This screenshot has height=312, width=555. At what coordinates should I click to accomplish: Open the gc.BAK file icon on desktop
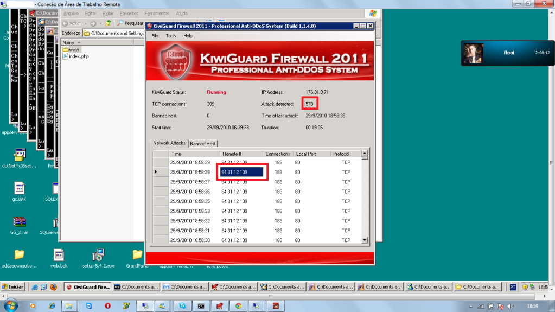click(x=20, y=189)
